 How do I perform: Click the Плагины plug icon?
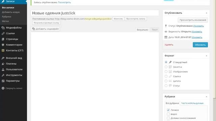point(3,64)
